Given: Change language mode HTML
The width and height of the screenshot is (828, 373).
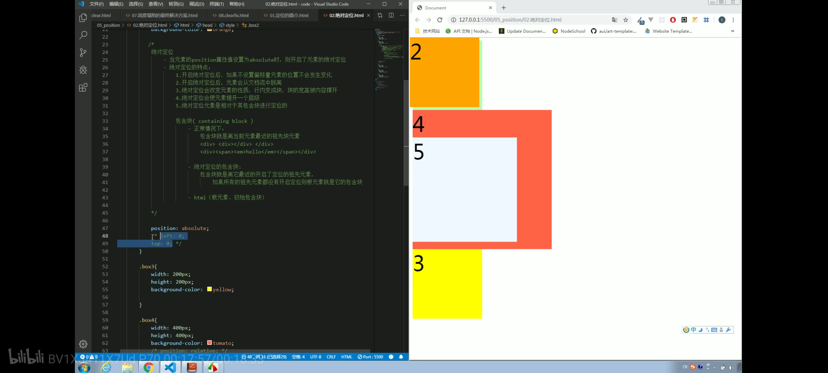Looking at the screenshot, I should tap(347, 357).
